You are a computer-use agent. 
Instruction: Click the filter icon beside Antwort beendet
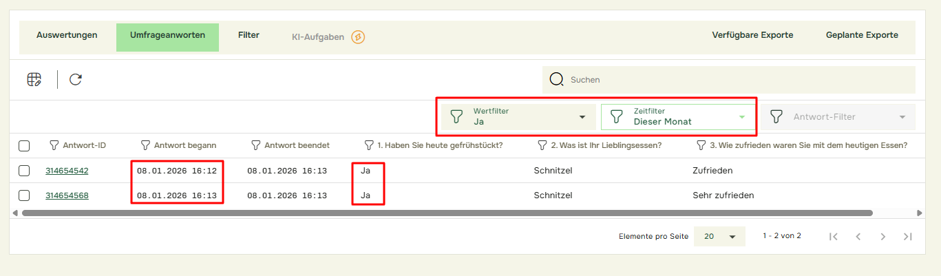[x=255, y=145]
